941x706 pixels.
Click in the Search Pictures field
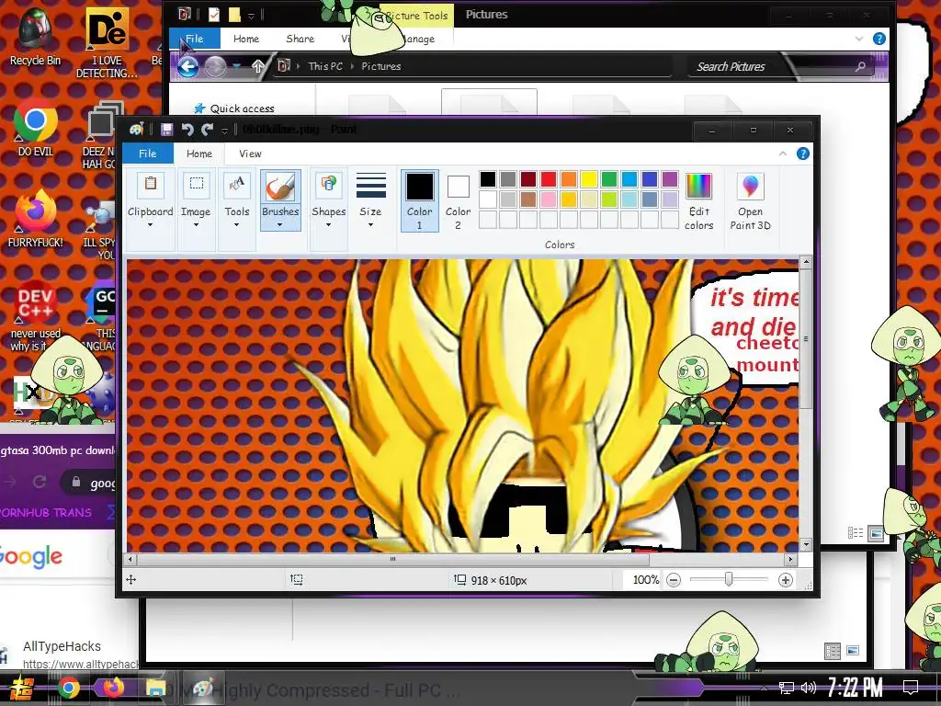coord(781,66)
